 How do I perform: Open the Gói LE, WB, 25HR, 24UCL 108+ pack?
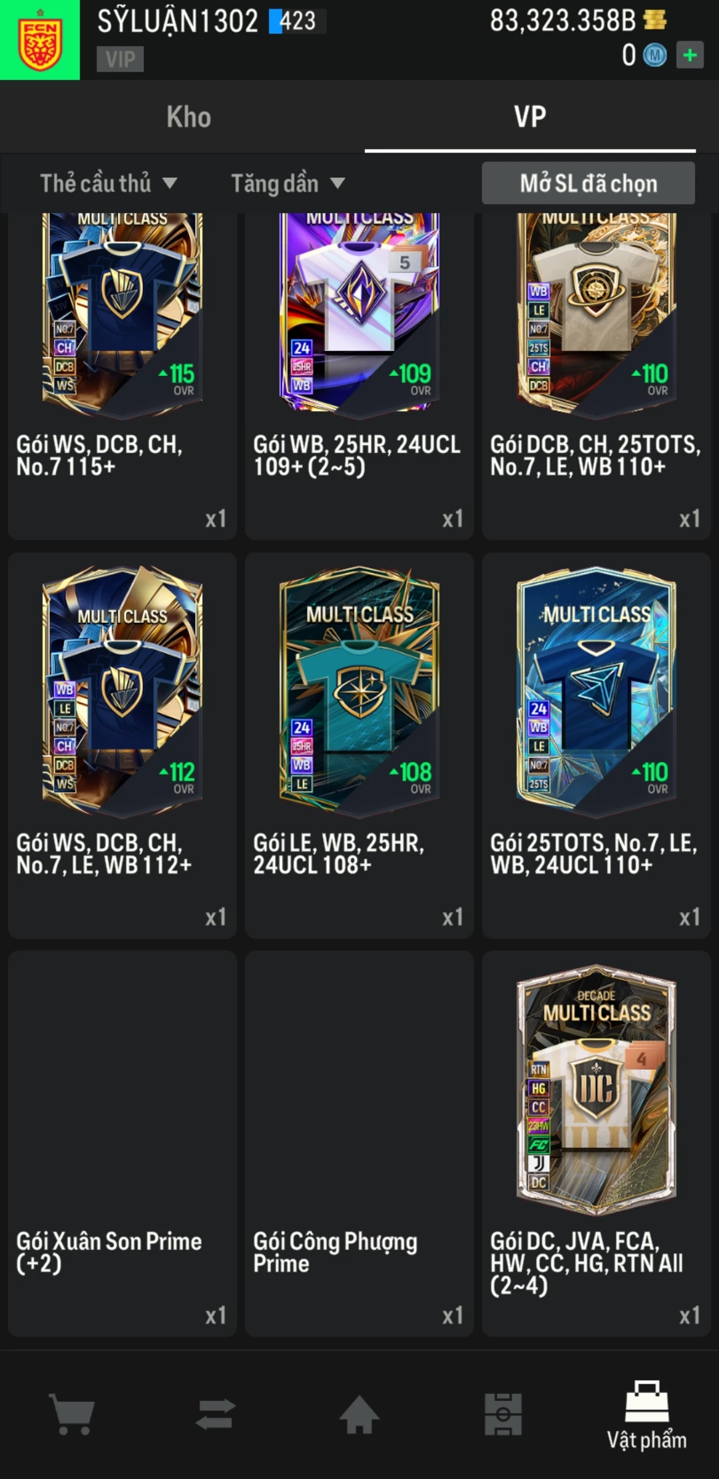tap(359, 745)
